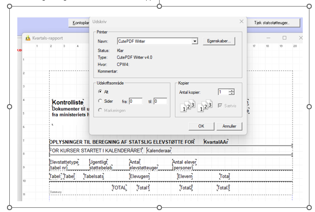
Task: Click the Antal kopier number field
Action: (x=223, y=92)
